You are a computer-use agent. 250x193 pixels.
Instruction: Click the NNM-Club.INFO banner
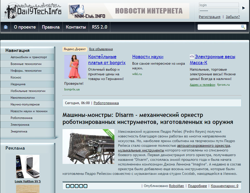128,11
